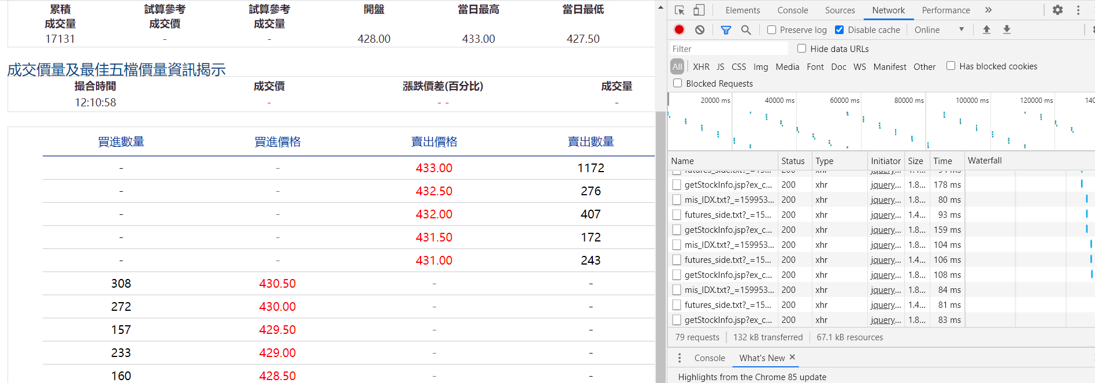Expand more DevTools tabs chevron

pos(988,10)
